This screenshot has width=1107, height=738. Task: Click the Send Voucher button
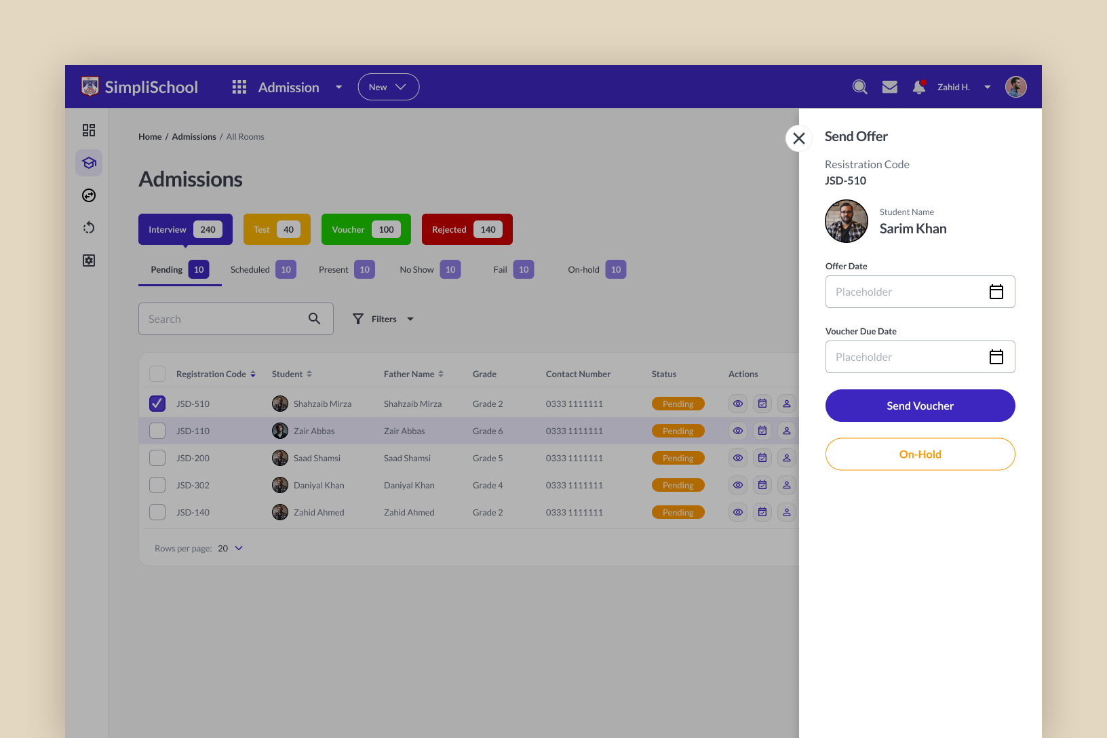pos(920,406)
